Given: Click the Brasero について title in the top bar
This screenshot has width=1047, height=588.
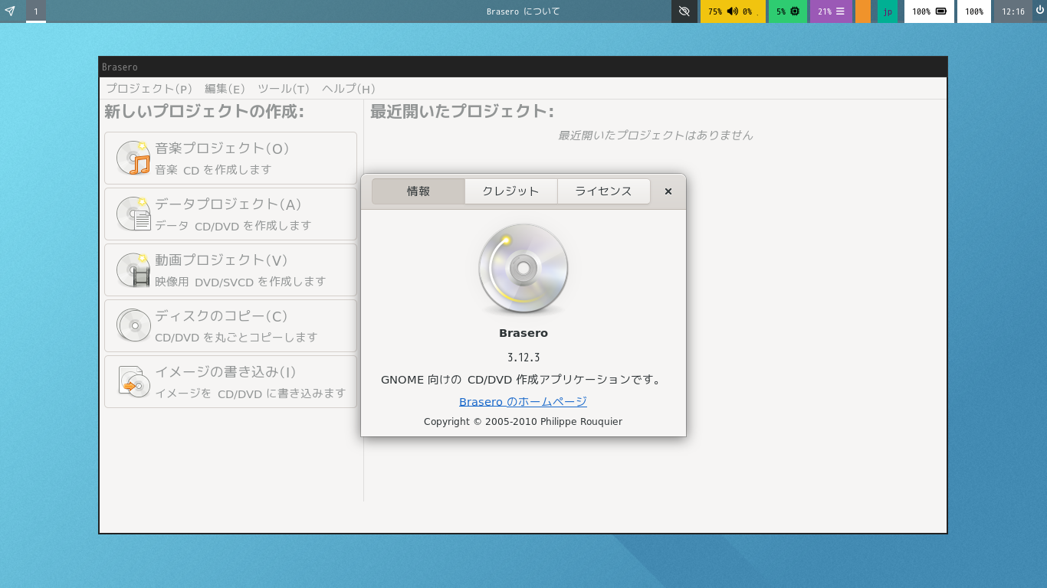Looking at the screenshot, I should (523, 11).
